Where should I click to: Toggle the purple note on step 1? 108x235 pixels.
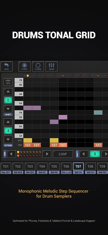click(x=28, y=108)
